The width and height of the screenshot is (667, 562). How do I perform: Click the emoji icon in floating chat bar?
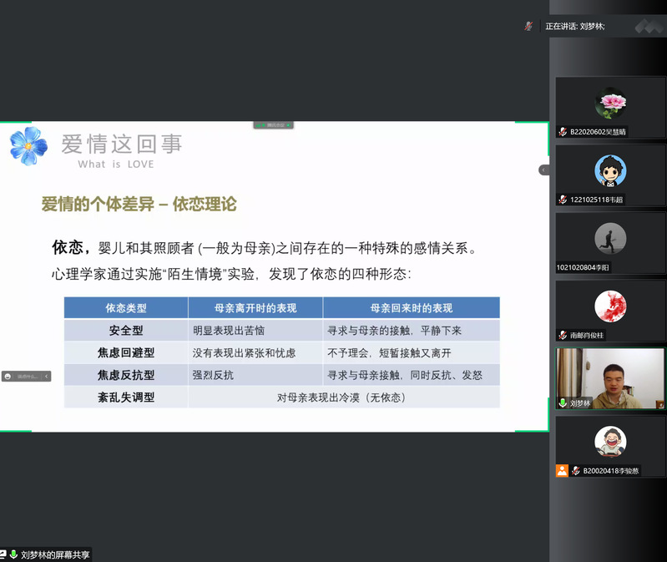8,377
